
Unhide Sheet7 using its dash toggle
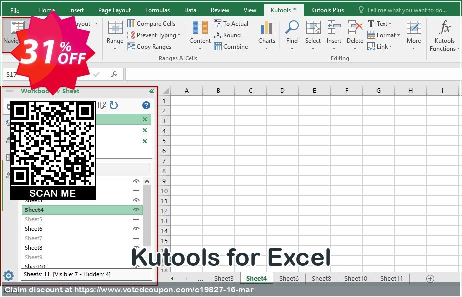click(136, 238)
